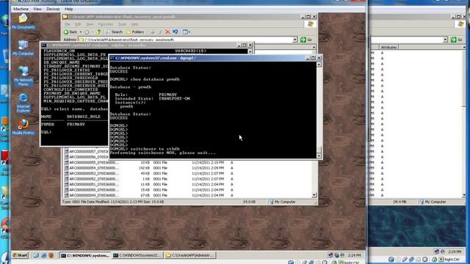
Task: Click Internet Explorer quick launch icon
Action: point(44,255)
